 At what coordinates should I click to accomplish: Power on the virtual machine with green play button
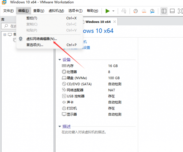pyautogui.click(x=107, y=11)
